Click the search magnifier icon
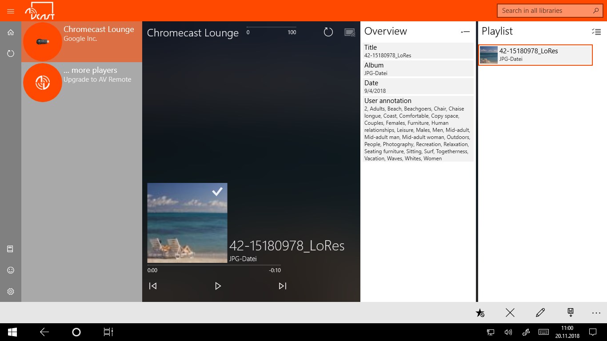The height and width of the screenshot is (341, 607). point(596,11)
